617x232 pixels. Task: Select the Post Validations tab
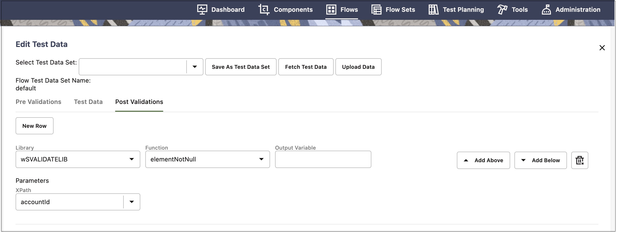tap(139, 102)
